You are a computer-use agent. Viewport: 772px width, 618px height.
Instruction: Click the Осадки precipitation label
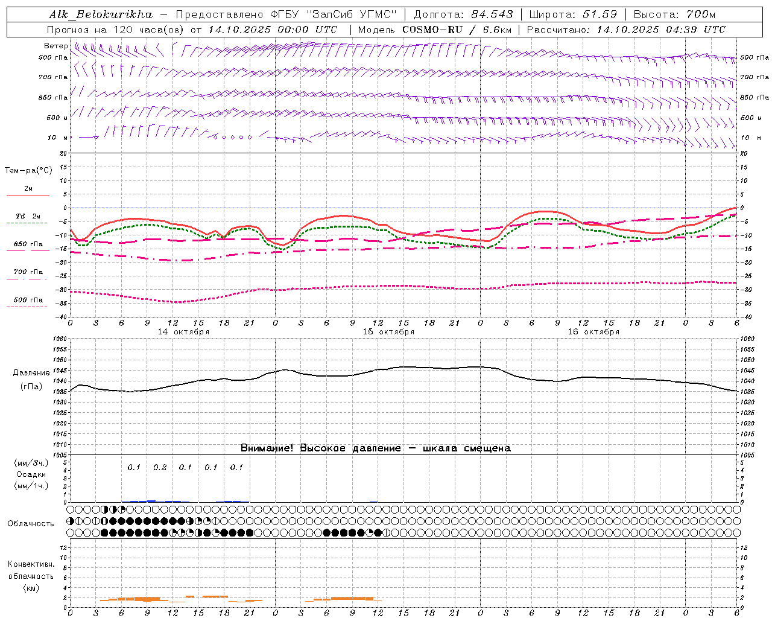point(31,474)
